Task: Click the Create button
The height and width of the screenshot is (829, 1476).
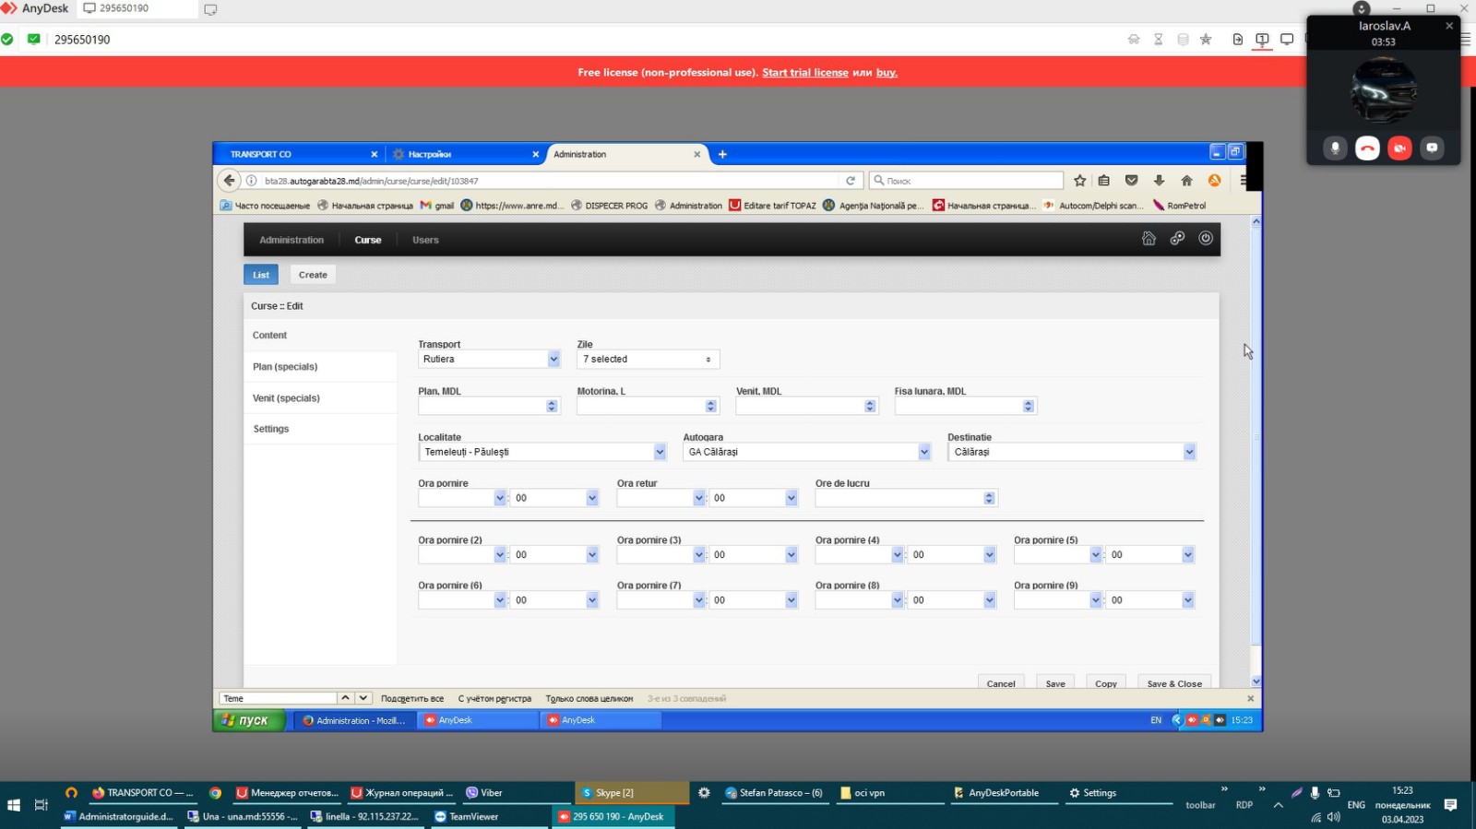Action: coord(313,275)
